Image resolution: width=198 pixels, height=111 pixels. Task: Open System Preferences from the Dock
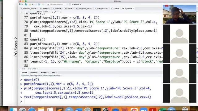pyautogui.click(x=106, y=109)
